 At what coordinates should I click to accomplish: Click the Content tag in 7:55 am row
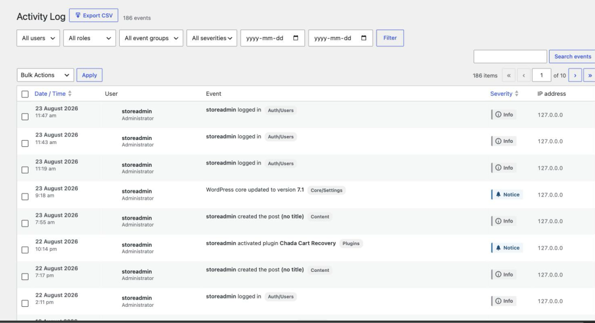[320, 217]
